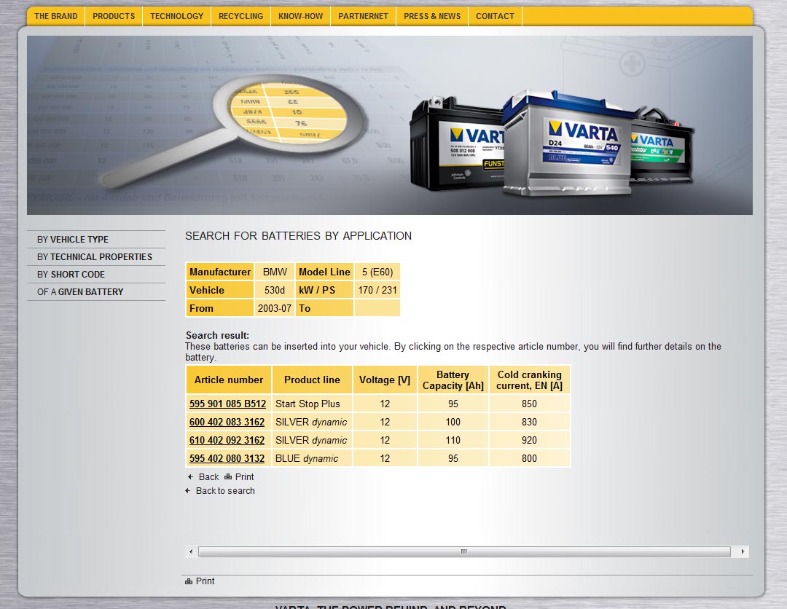This screenshot has width=787, height=609.
Task: Click the Back arrow icon
Action: tap(190, 476)
